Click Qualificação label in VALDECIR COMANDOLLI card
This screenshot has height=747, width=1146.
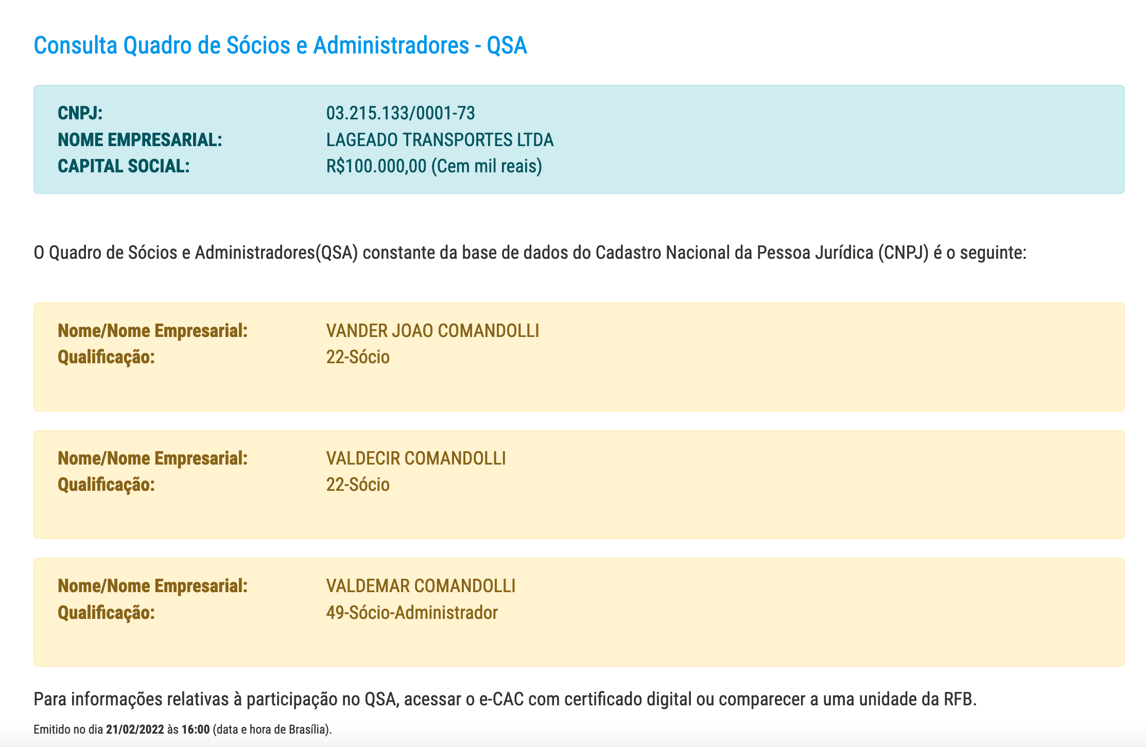click(106, 485)
